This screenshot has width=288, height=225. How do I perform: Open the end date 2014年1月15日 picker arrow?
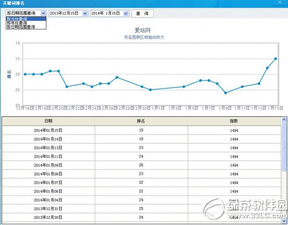126,13
